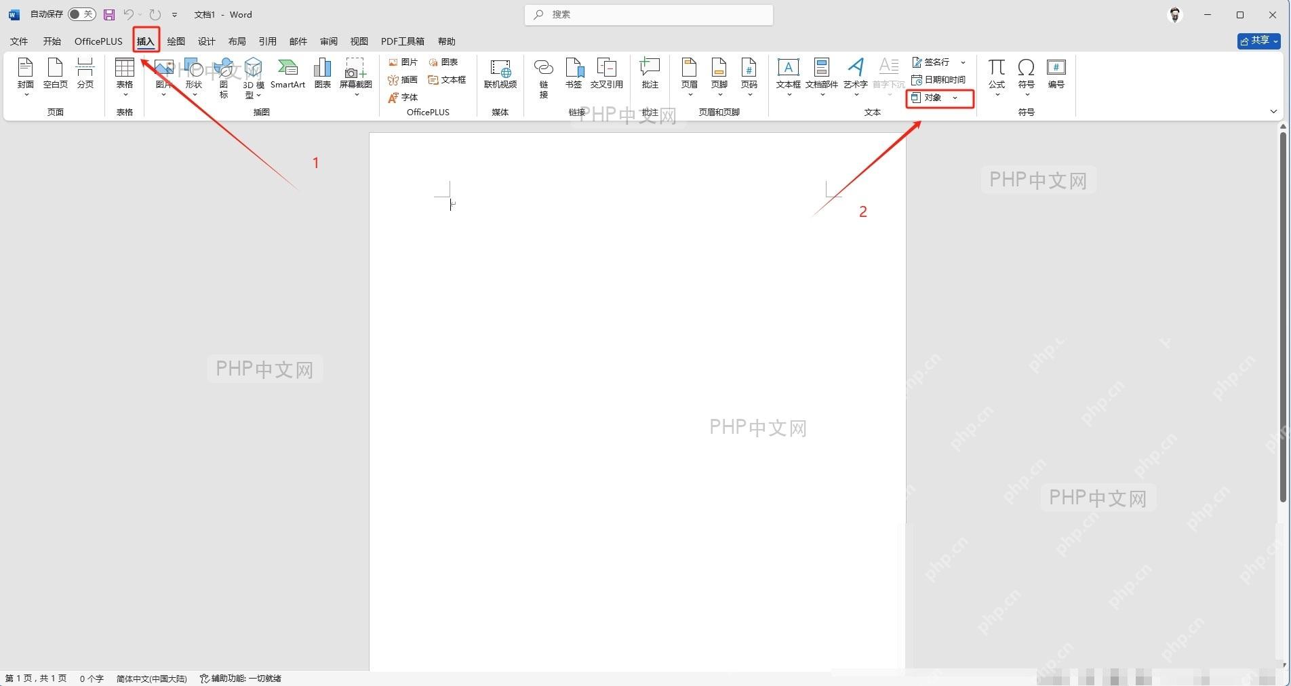Click the Share (共享) button

coord(1259,41)
